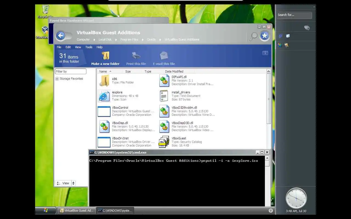Click the View button at bottom-left pane

[63, 183]
